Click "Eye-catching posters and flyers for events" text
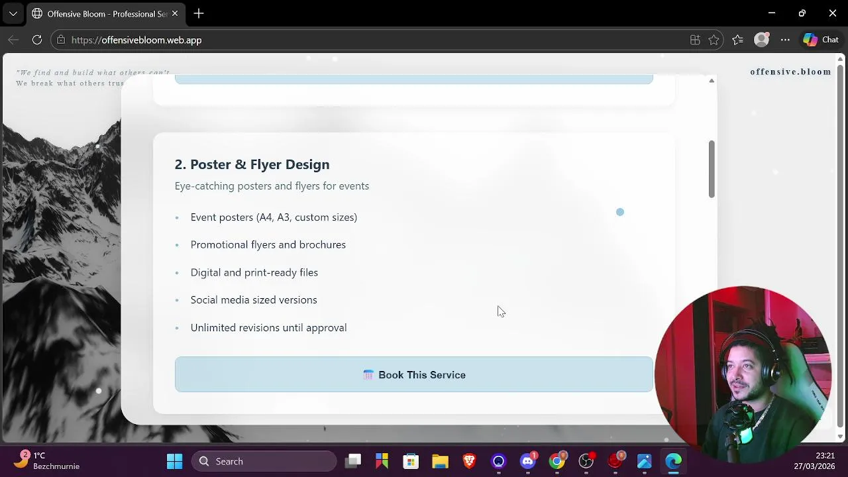Screen dimensions: 848x477 click(x=272, y=186)
